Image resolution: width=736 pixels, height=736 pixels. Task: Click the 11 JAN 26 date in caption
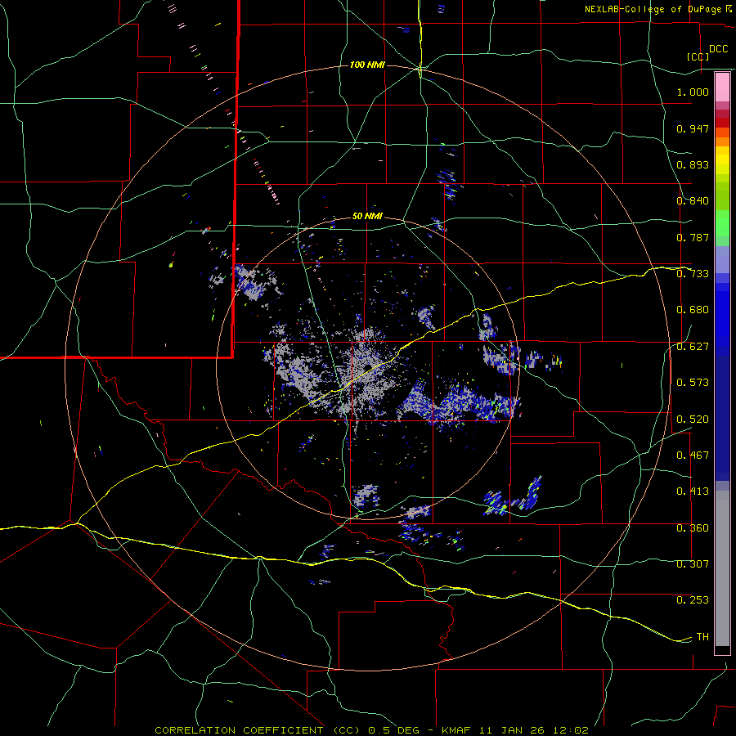pyautogui.click(x=514, y=730)
